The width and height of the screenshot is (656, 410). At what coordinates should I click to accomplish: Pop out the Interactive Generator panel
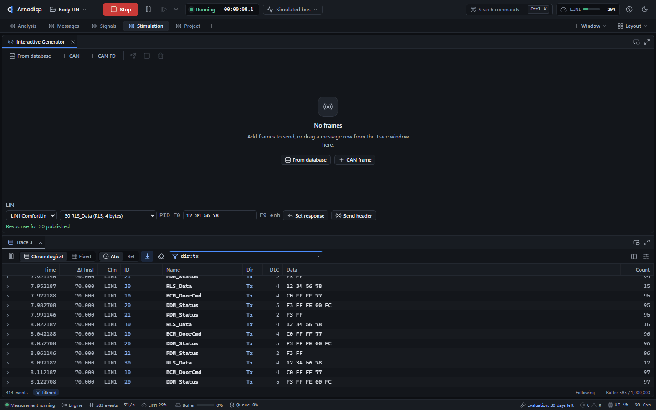pyautogui.click(x=636, y=42)
